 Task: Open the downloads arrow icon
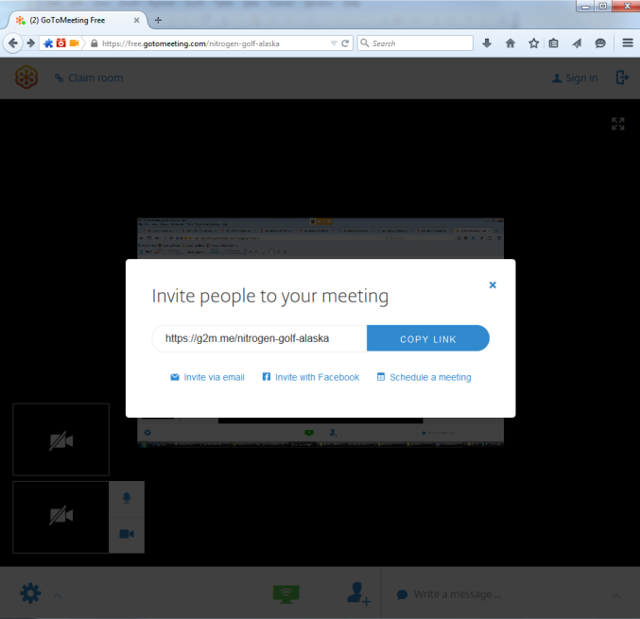coord(487,43)
